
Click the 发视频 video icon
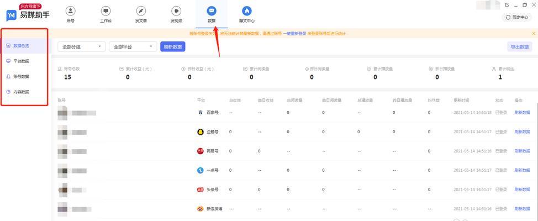pos(176,11)
